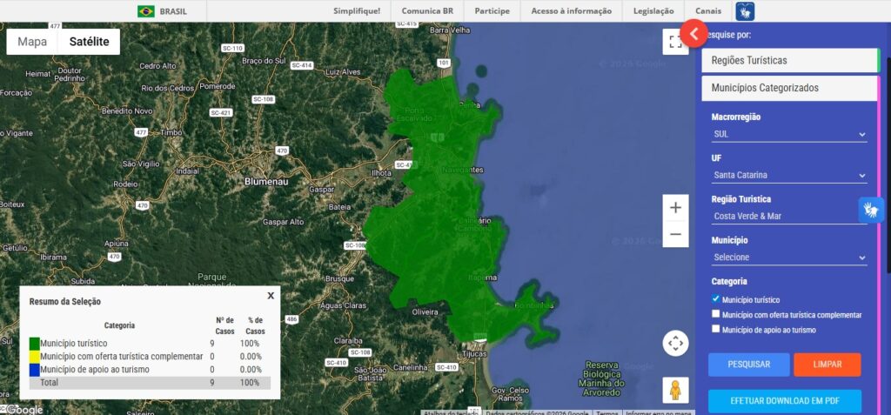This screenshot has height=415, width=891.
Task: Open Legislação menu item
Action: coord(653,10)
